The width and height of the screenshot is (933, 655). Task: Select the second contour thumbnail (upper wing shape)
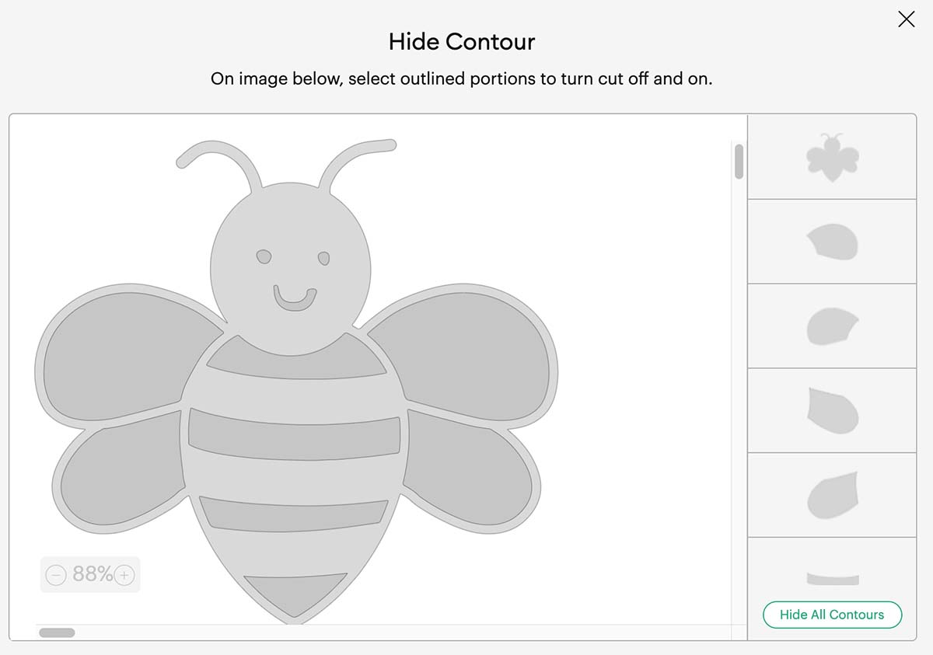(832, 242)
